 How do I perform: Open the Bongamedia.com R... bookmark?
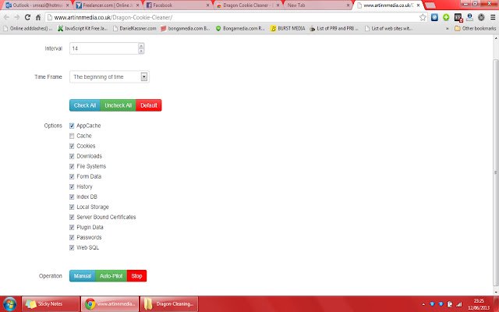240,28
